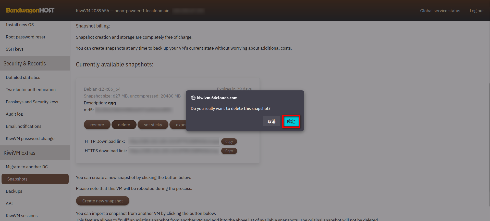Image resolution: width=490 pixels, height=221 pixels.
Task: Log out of KiwiVM
Action: (x=476, y=11)
